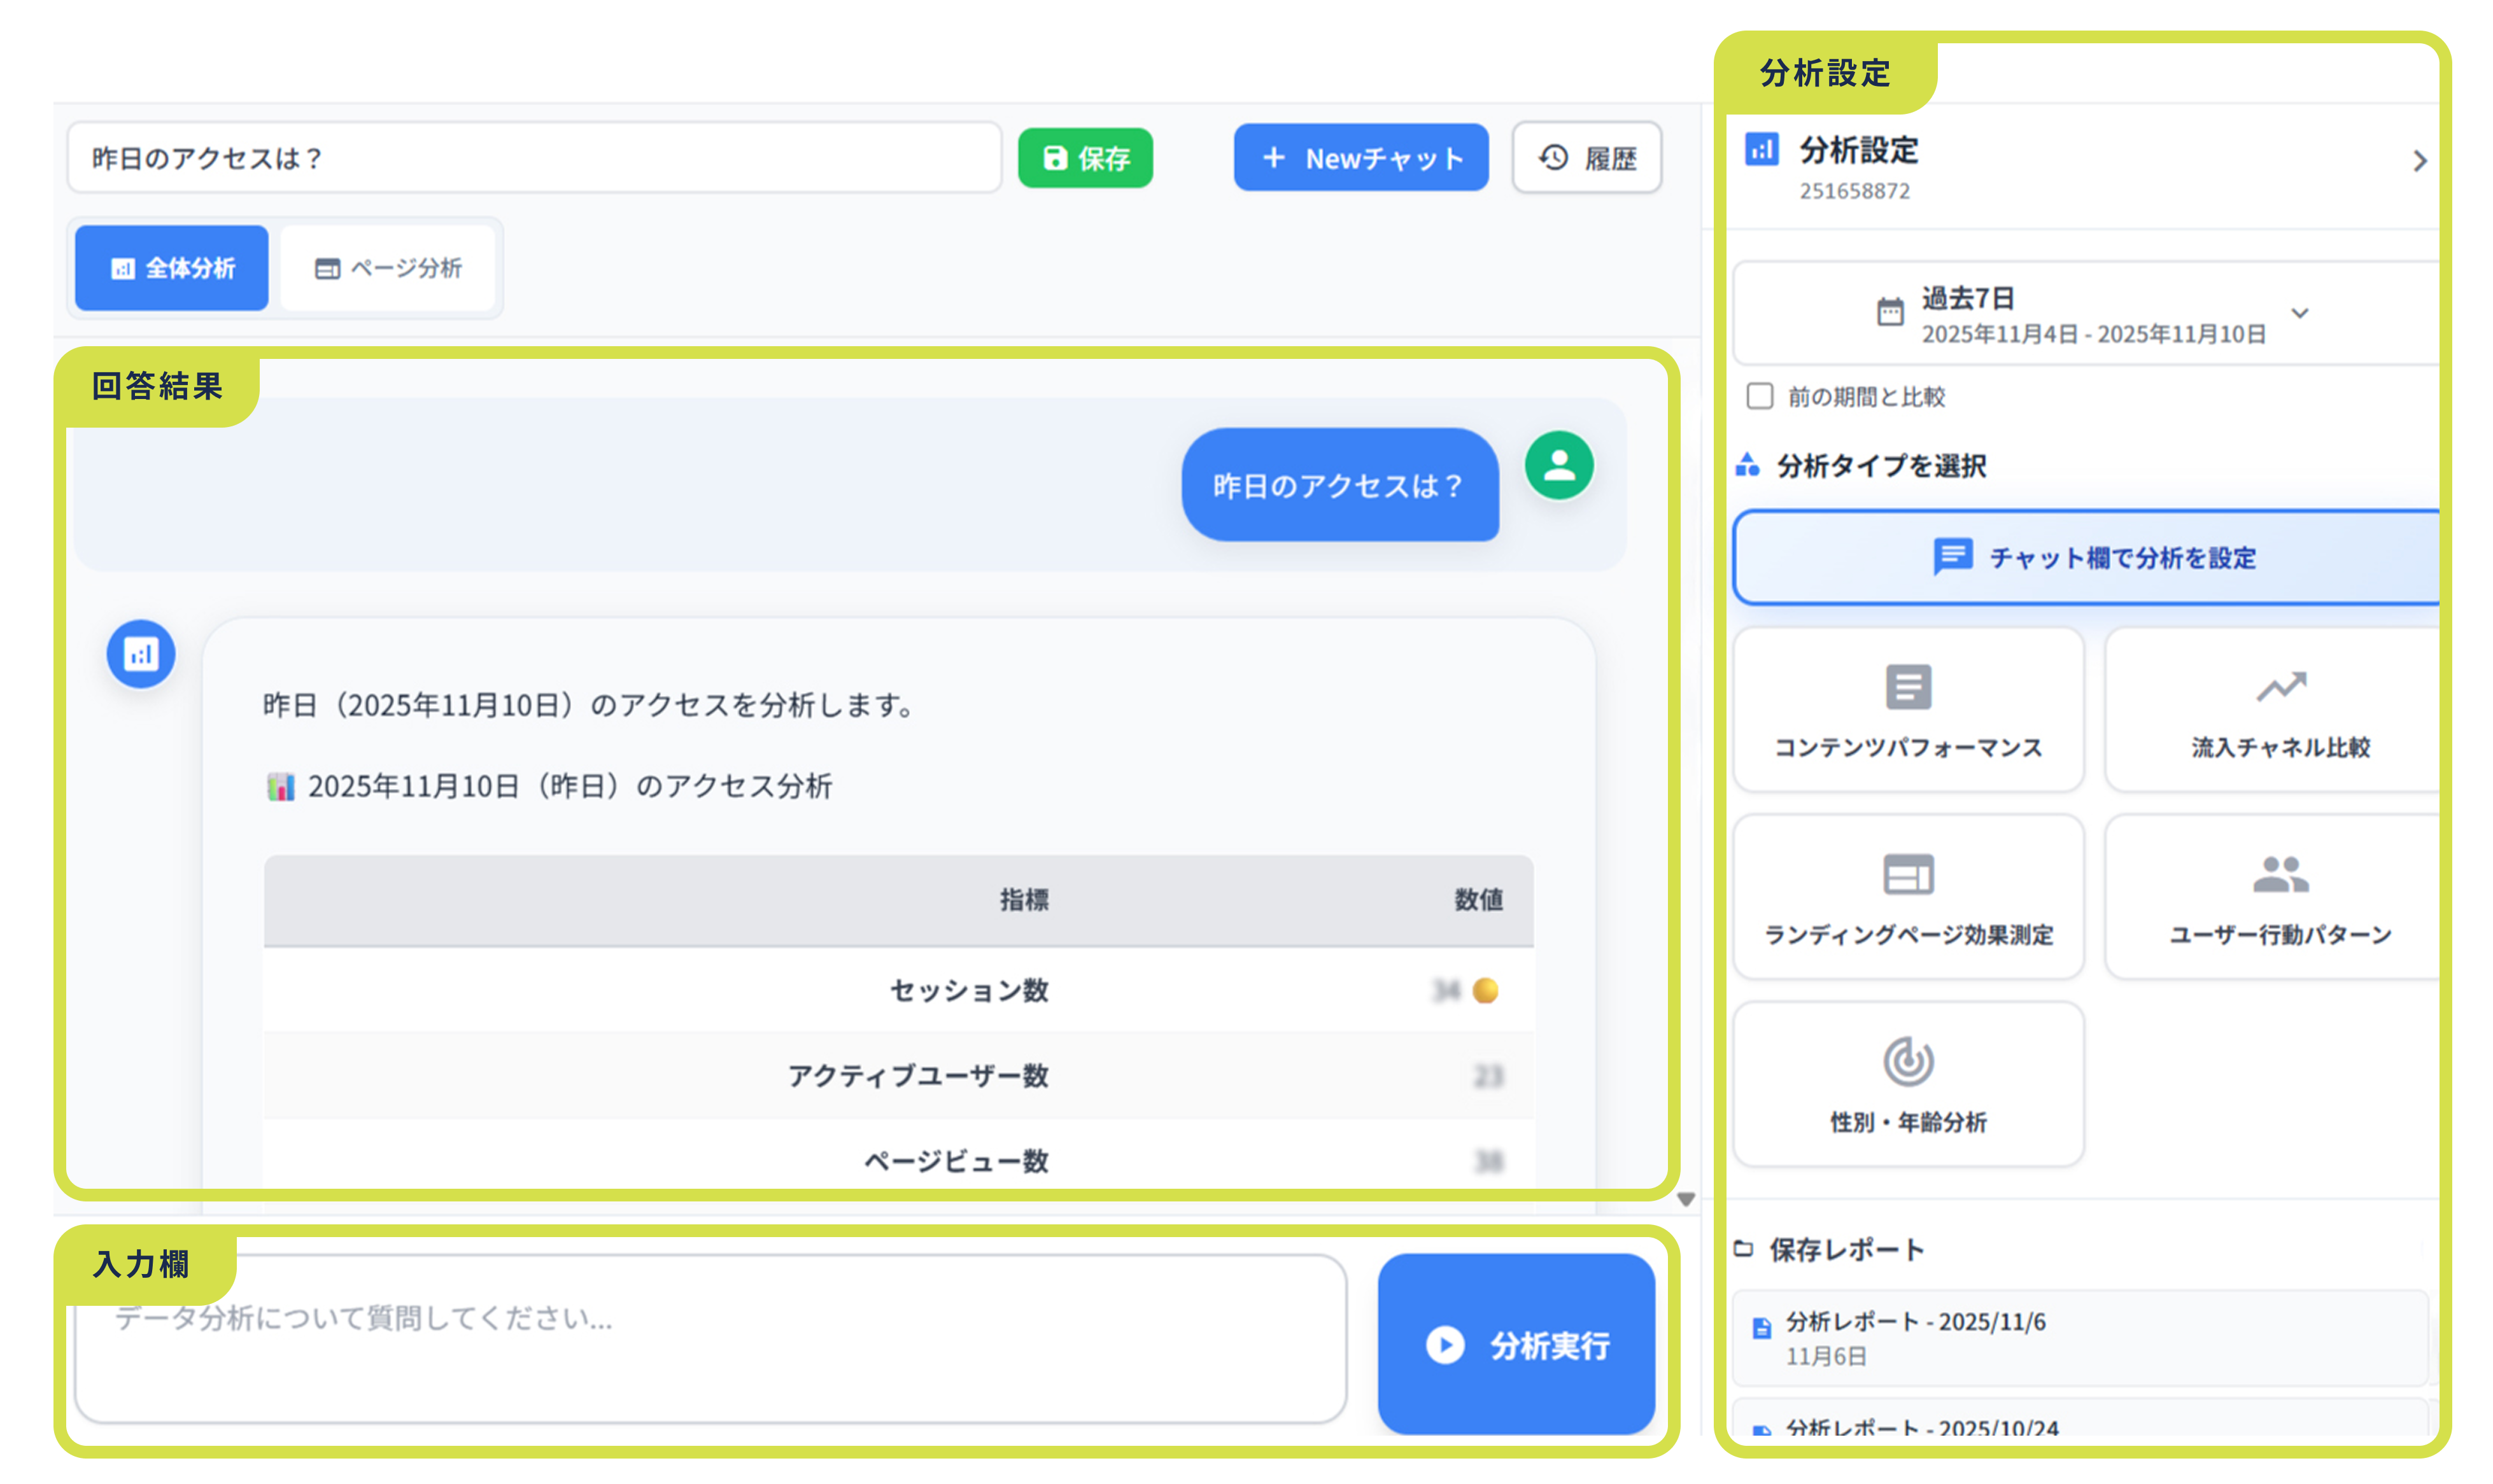2493x1484 pixels.
Task: Expand the 分析設定 chevron arrow
Action: pos(2419,161)
